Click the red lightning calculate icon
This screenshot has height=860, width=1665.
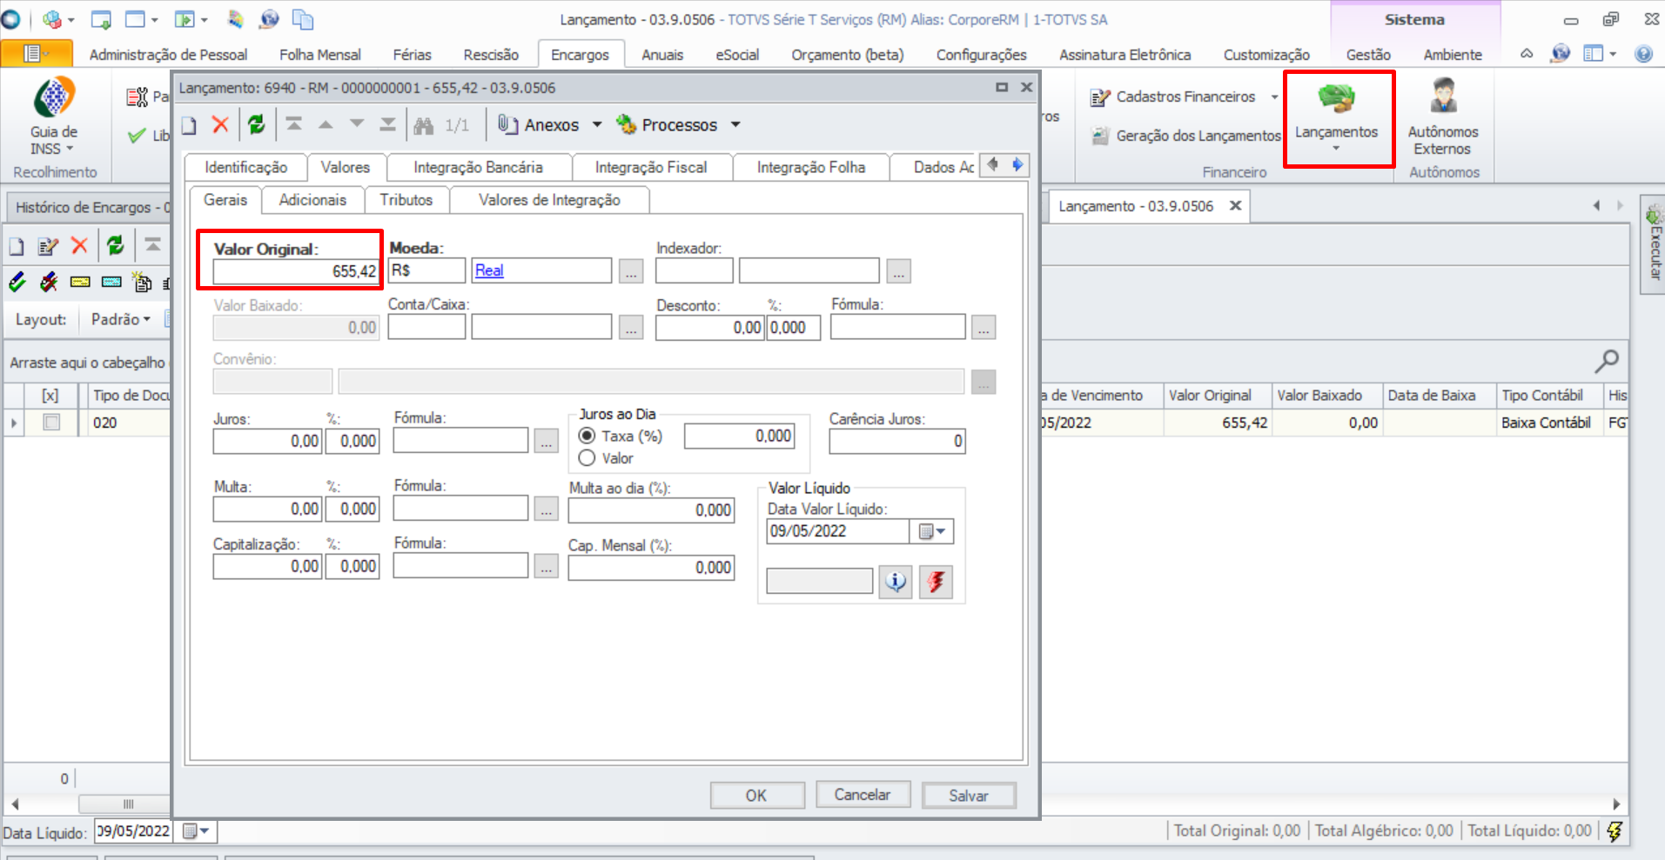pos(936,582)
